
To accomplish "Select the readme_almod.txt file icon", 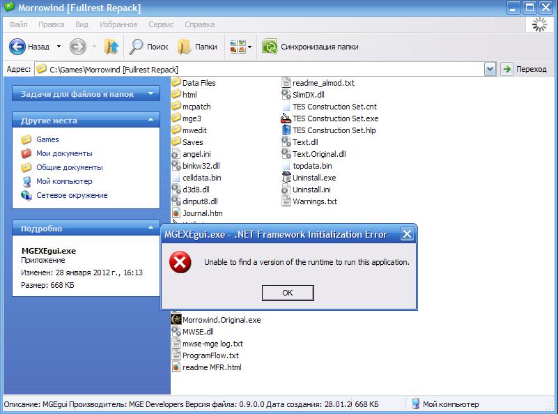I will [x=286, y=82].
